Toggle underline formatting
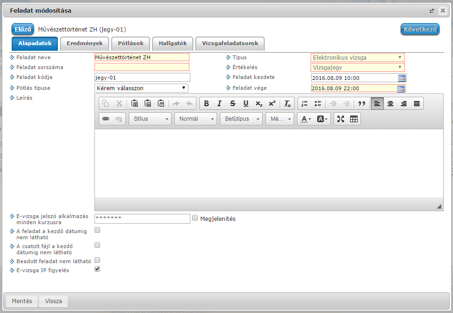The height and width of the screenshot is (313, 453). pyautogui.click(x=246, y=103)
